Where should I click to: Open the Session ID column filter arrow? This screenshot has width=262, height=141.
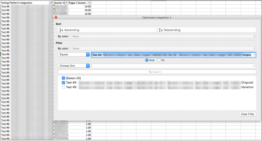click(67, 3)
